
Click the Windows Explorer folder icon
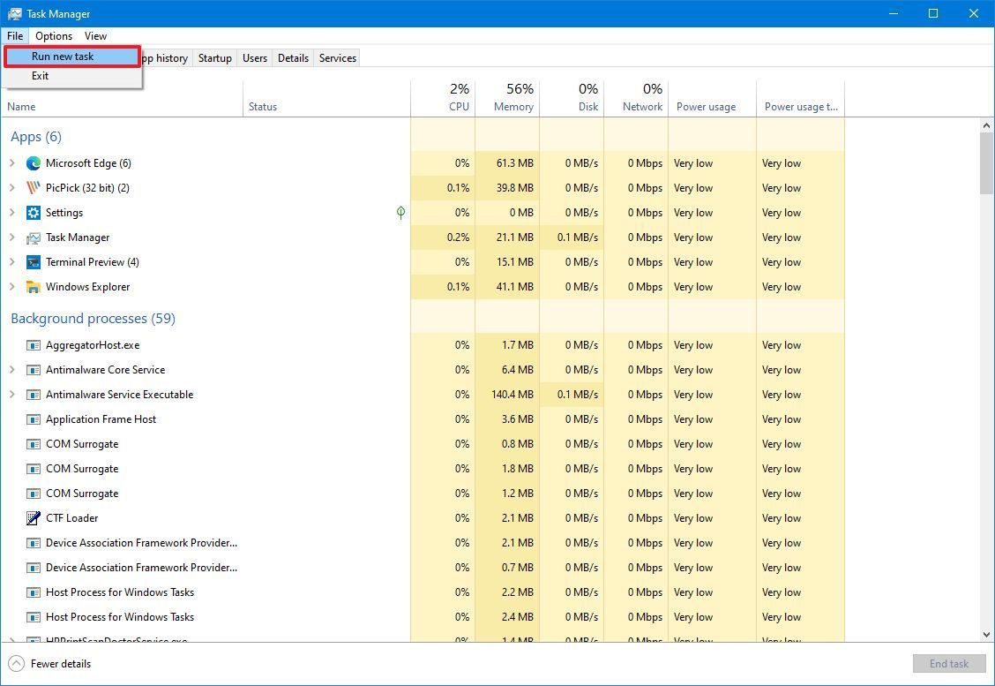click(x=33, y=286)
